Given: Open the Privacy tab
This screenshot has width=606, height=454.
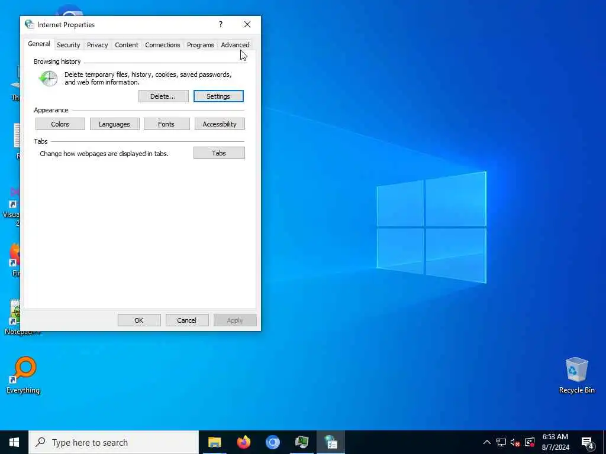Looking at the screenshot, I should pyautogui.click(x=98, y=45).
